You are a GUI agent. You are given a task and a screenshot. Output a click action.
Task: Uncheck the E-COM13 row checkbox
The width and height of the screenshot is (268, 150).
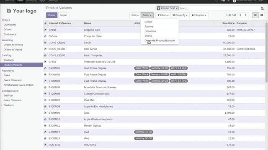point(45,138)
